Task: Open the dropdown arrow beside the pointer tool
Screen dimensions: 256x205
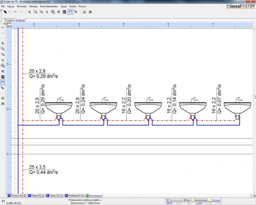Action: (x=9, y=12)
